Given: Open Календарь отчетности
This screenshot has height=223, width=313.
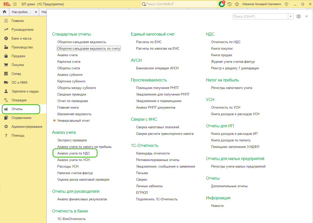Looking at the screenshot, I should click(153, 153).
